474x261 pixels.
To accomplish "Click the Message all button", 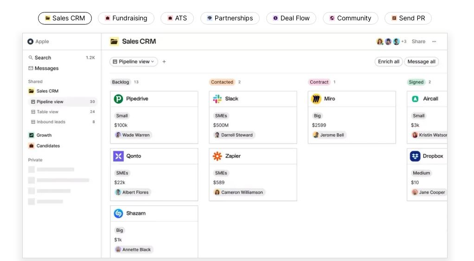I will pos(421,62).
